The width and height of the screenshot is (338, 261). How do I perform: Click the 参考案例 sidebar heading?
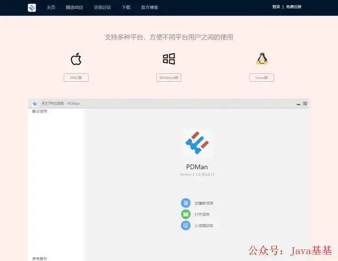coord(40,259)
